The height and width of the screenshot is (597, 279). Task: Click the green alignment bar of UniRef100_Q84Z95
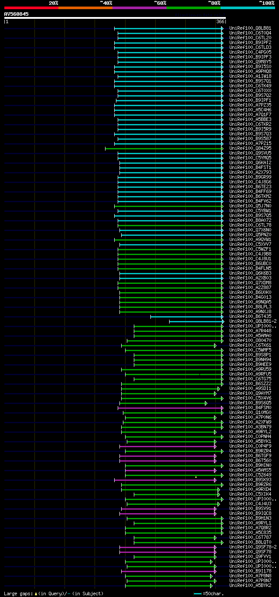pos(164,148)
